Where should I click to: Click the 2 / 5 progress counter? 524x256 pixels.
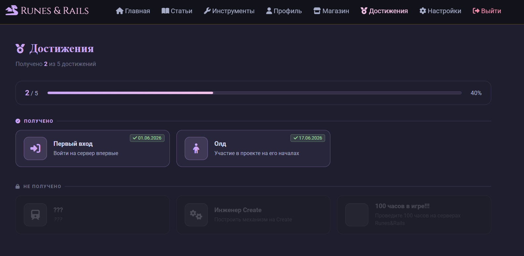[32, 93]
